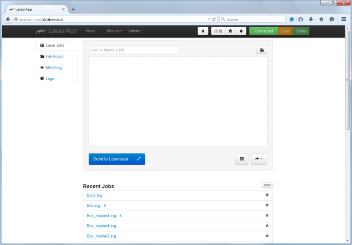Open the share arrow dropdown
The width and height of the screenshot is (352, 245).
(259, 159)
